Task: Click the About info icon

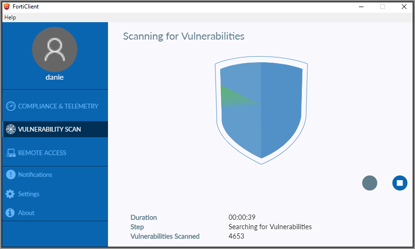Action: point(10,213)
